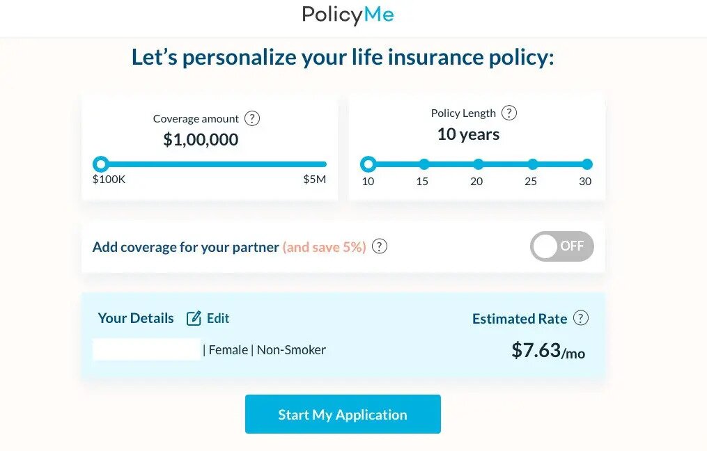The width and height of the screenshot is (707, 451).
Task: Click the Edit pencil icon
Action: 194,318
